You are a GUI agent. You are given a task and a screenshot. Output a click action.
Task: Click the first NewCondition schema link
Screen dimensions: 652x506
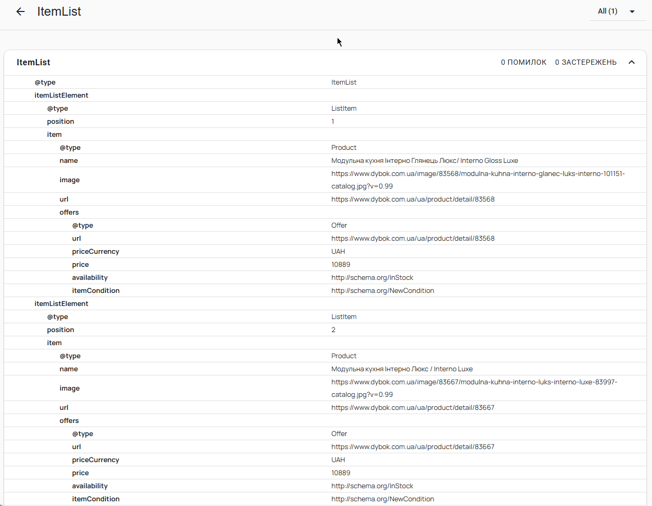[382, 290]
